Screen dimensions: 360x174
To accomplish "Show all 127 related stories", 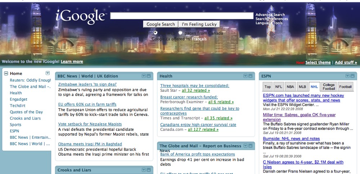I will click(x=203, y=129).
